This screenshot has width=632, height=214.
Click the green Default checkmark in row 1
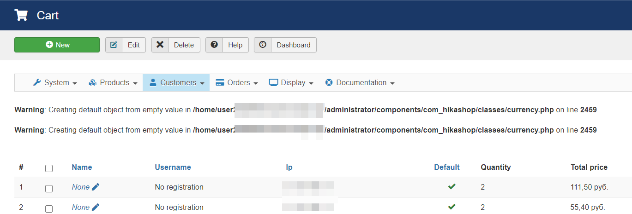(451, 187)
